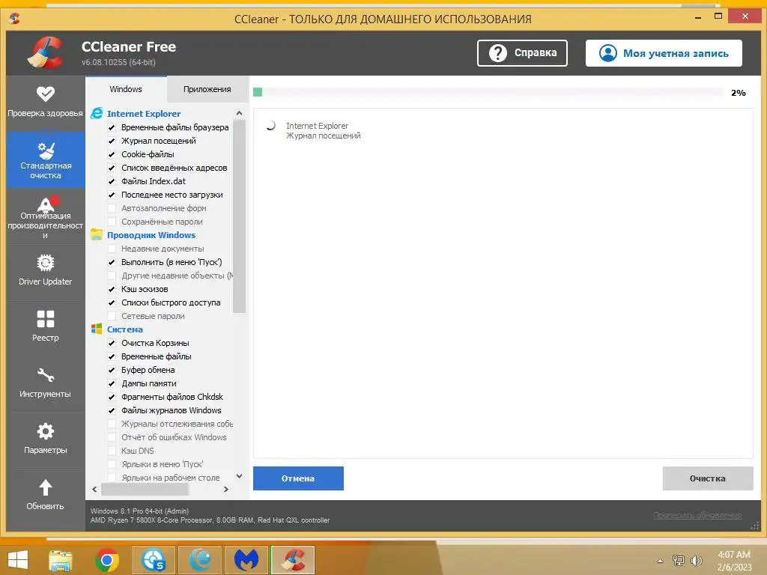Toggle Буфер обмена checkbox

(112, 370)
